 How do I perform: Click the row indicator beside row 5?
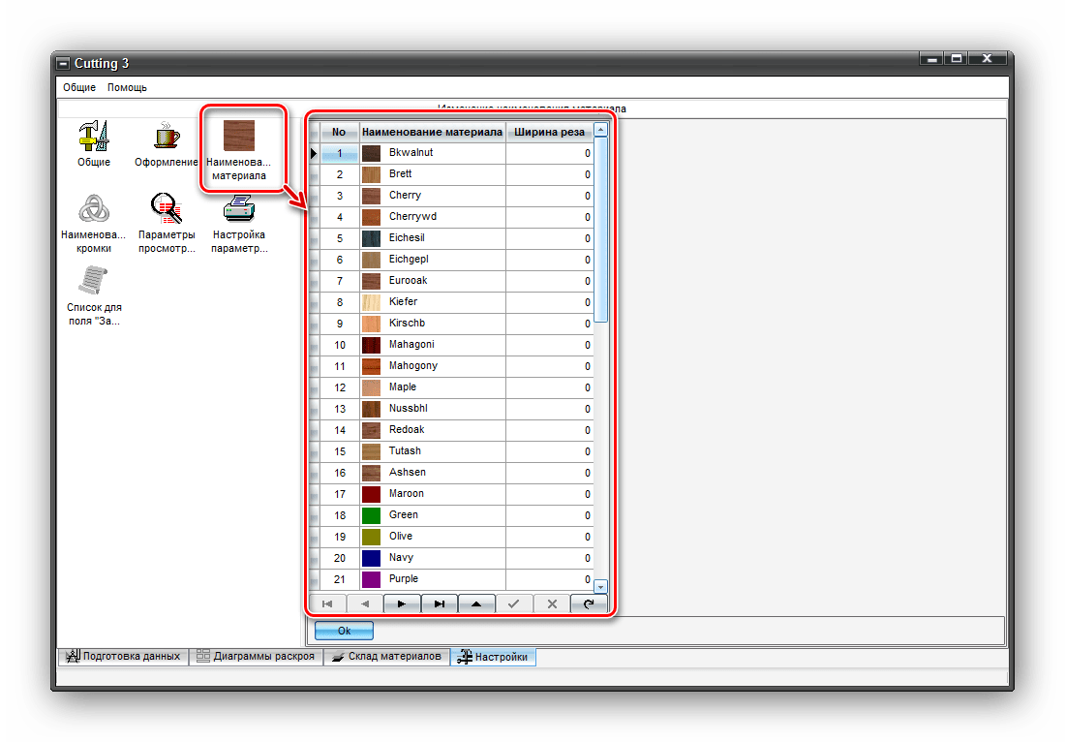tap(314, 238)
